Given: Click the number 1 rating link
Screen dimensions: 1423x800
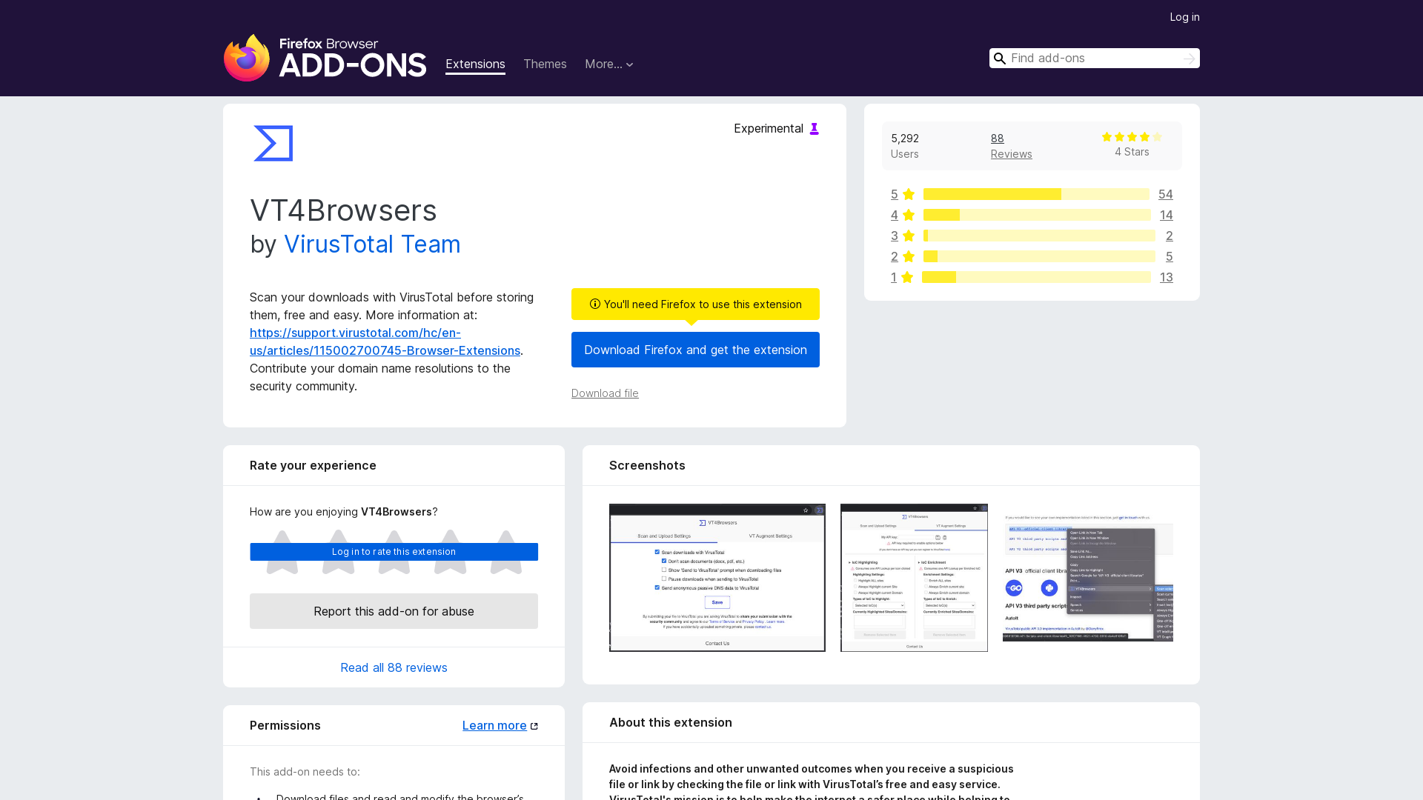Looking at the screenshot, I should click(894, 277).
